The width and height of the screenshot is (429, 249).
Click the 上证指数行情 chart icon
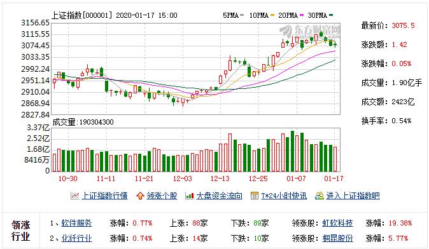click(x=74, y=196)
